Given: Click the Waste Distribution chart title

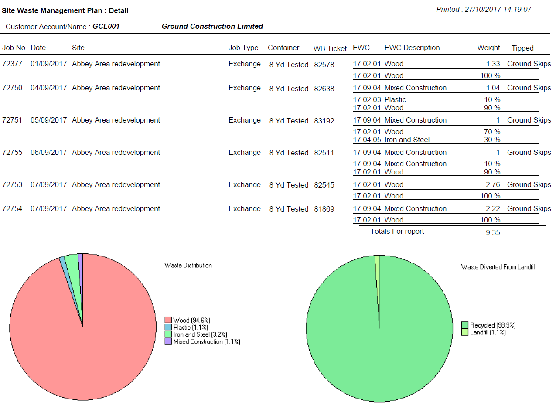Looking at the screenshot, I should pos(188,265).
